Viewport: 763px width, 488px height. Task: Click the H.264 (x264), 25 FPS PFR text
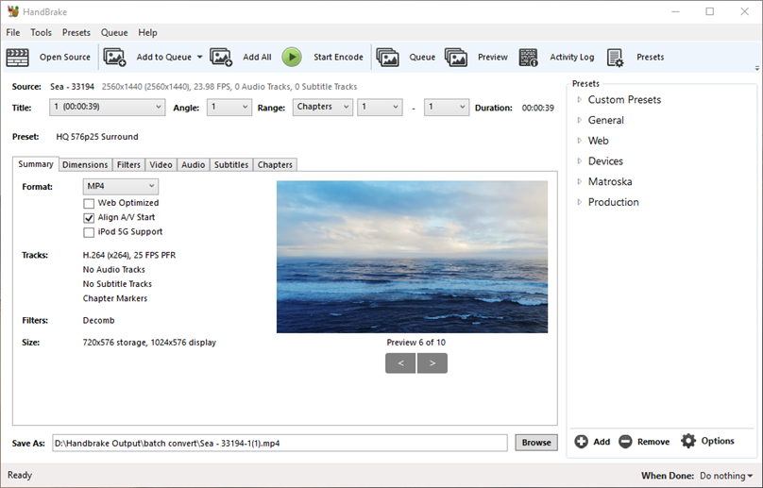tap(129, 255)
